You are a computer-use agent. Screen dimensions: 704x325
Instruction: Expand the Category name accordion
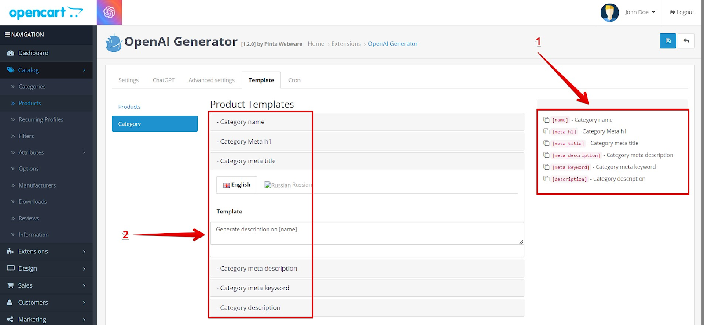coord(367,122)
